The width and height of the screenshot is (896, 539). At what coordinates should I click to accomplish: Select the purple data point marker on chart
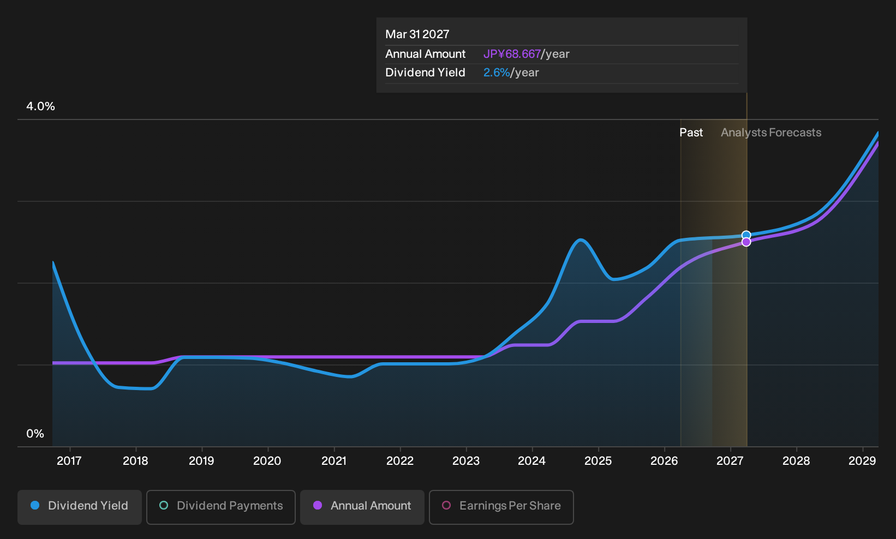pos(746,242)
